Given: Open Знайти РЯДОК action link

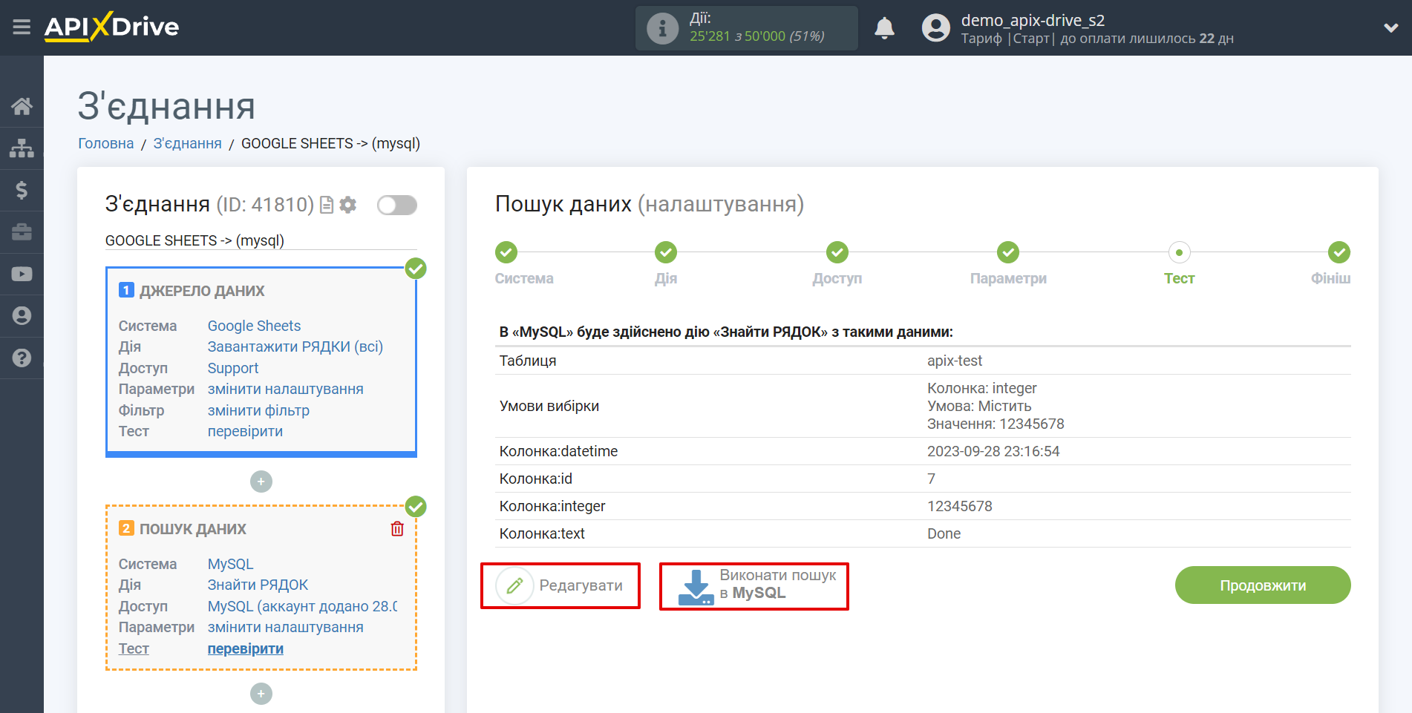Looking at the screenshot, I should (x=258, y=585).
